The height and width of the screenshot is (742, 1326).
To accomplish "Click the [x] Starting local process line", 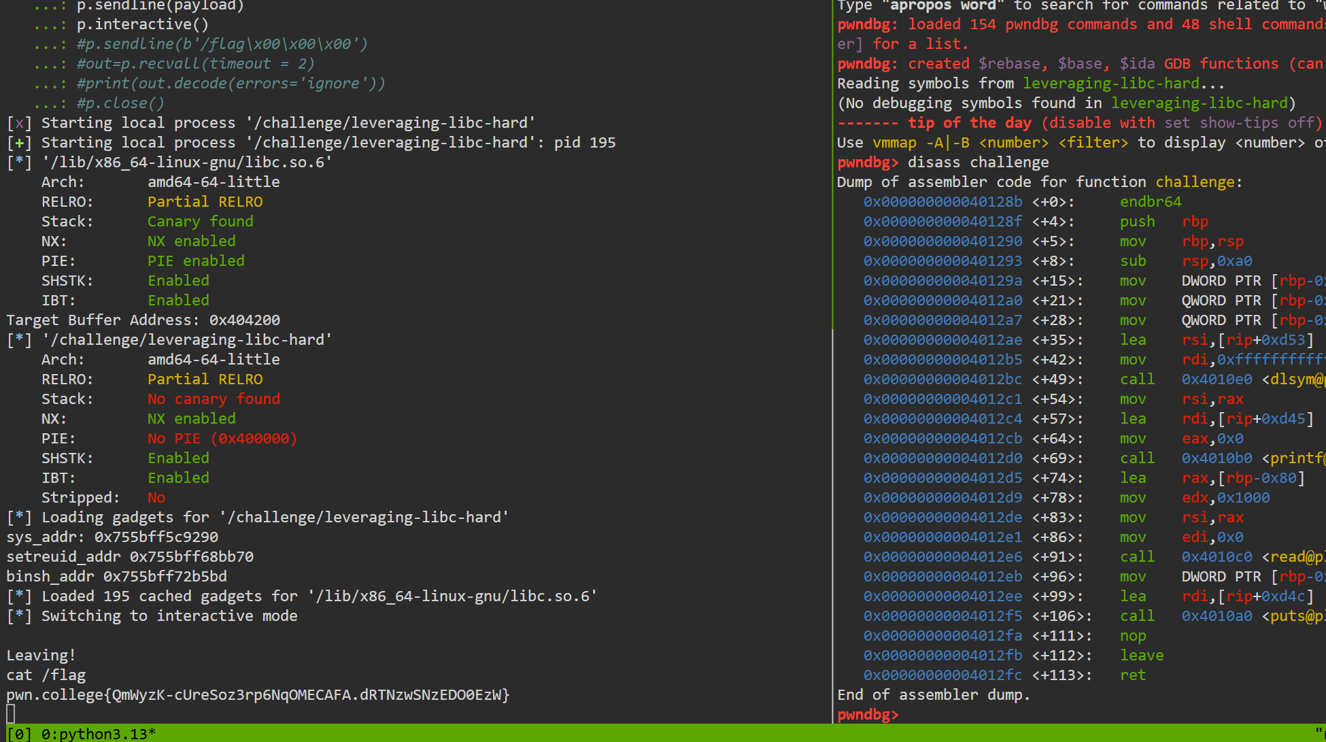I will [x=271, y=123].
